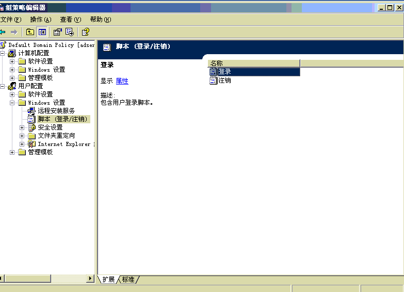Select 文件夹重定向 tree label
Image resolution: width=404 pixels, height=292 pixels.
click(x=56, y=136)
